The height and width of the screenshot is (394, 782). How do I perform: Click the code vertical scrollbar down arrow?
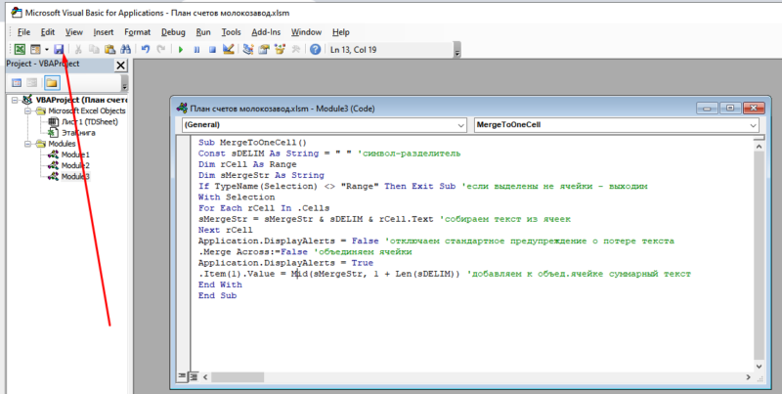759,366
